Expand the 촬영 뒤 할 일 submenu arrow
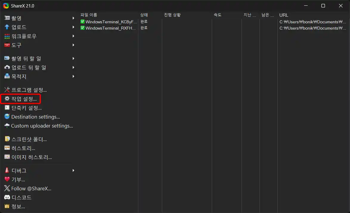The width and height of the screenshot is (350, 213). (x=73, y=58)
